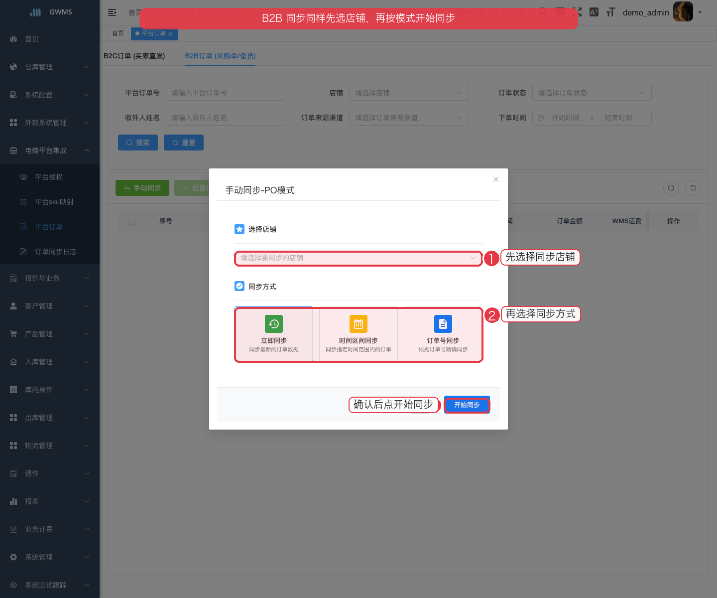Open 平台订单 submenu item
Screen dimensions: 717x598
(x=50, y=227)
